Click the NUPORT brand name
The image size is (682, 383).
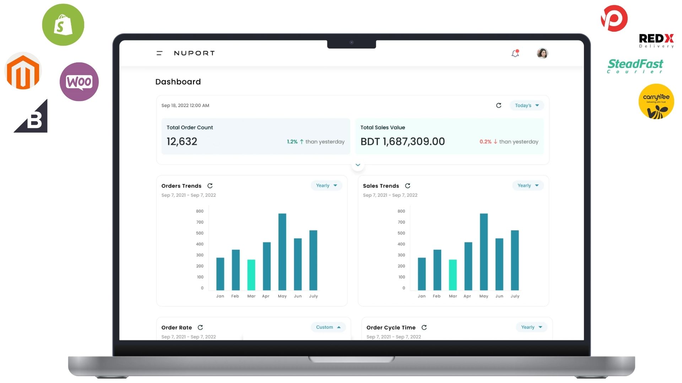click(x=194, y=53)
